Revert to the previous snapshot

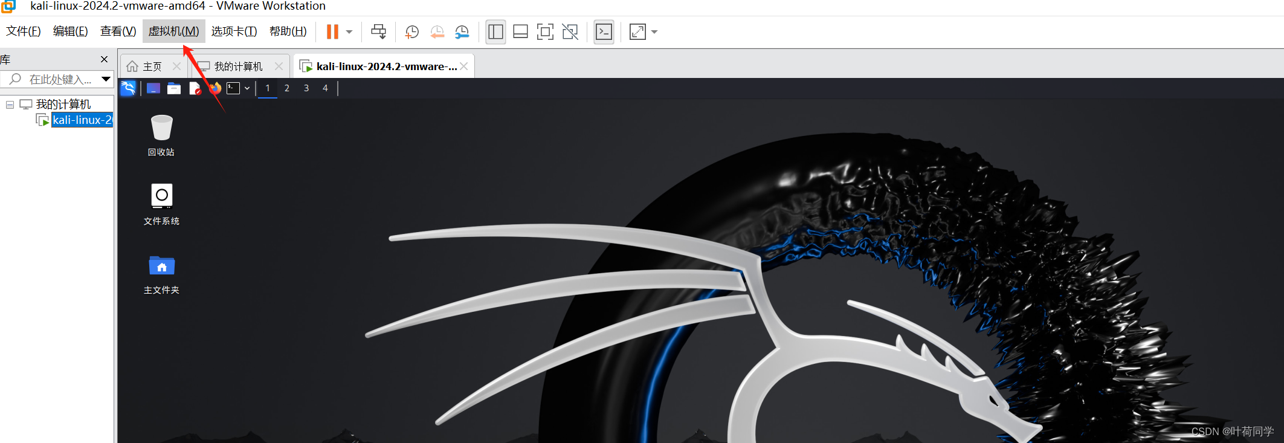[437, 31]
